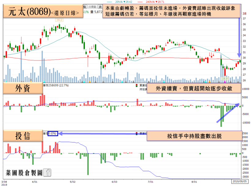Toggle the 20MA moving average legend
The height and width of the screenshot is (186, 251).
[120, 2]
